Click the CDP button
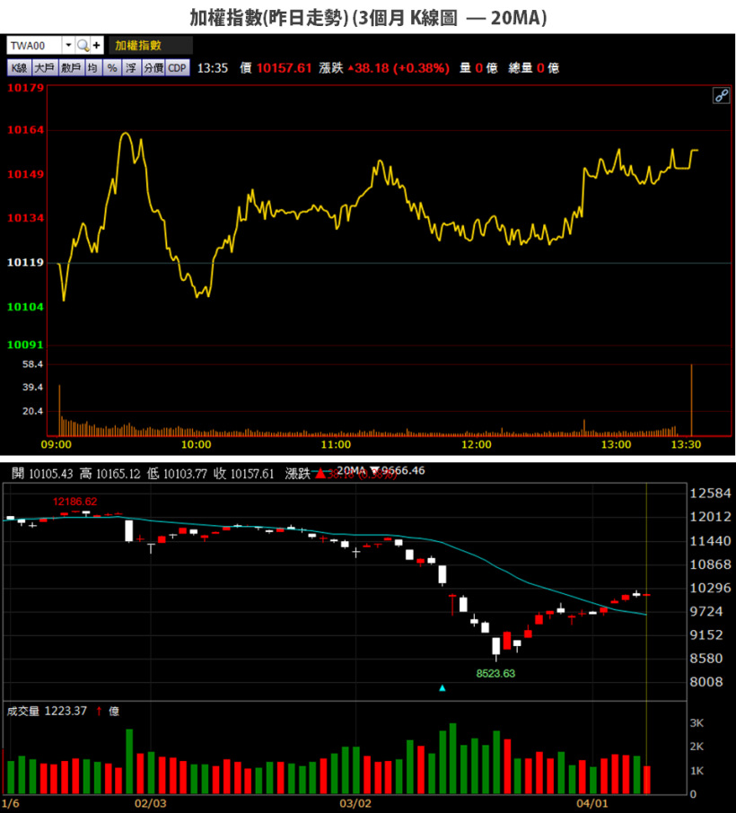 tap(178, 68)
